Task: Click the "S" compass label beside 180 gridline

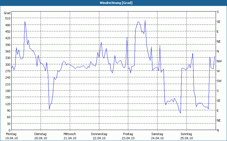Action: point(218,91)
